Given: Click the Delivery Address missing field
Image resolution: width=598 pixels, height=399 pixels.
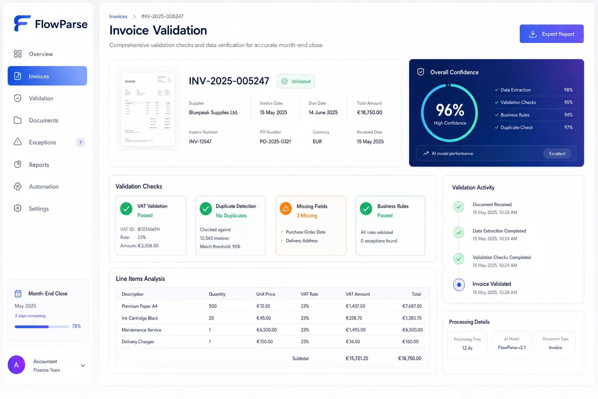Looking at the screenshot, I should 302,240.
